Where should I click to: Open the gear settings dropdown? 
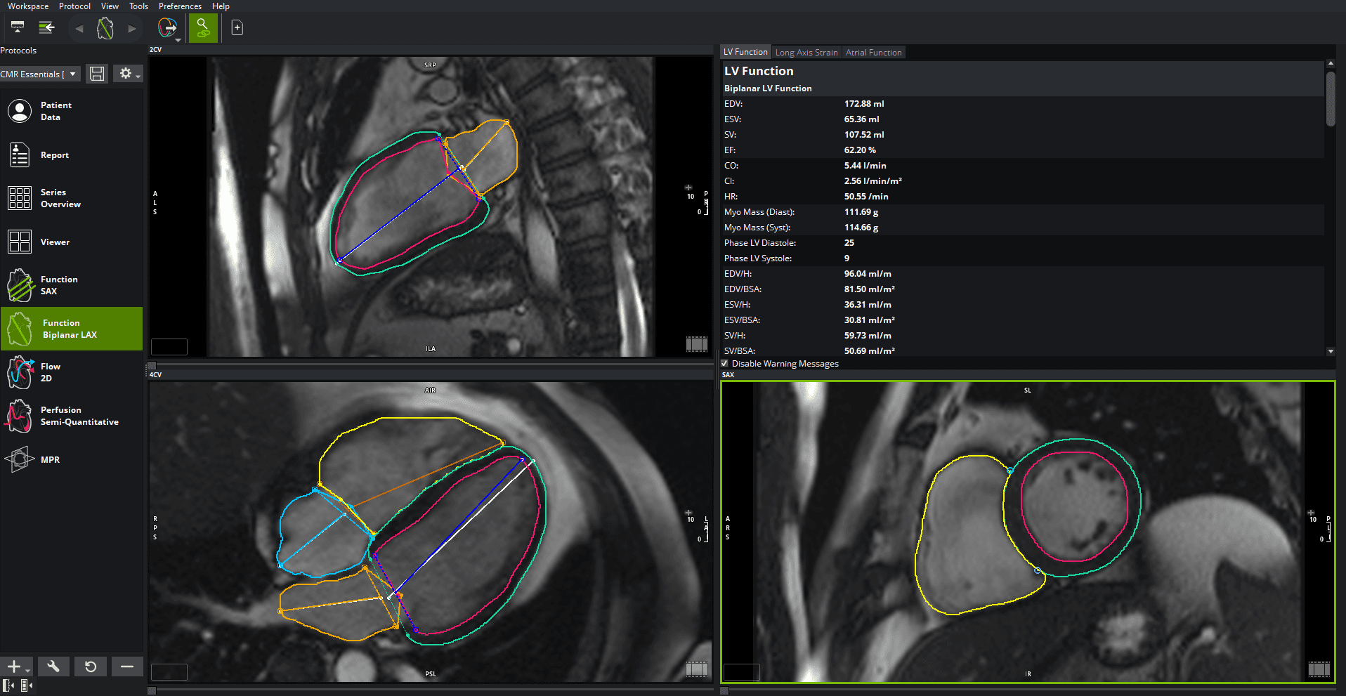[127, 73]
